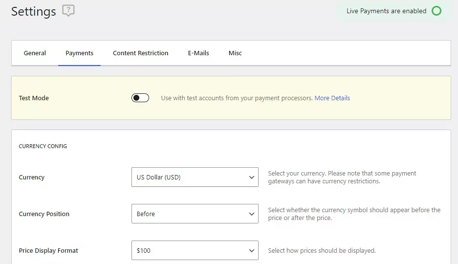
Task: Go to the E-Mails tab
Action: 198,53
